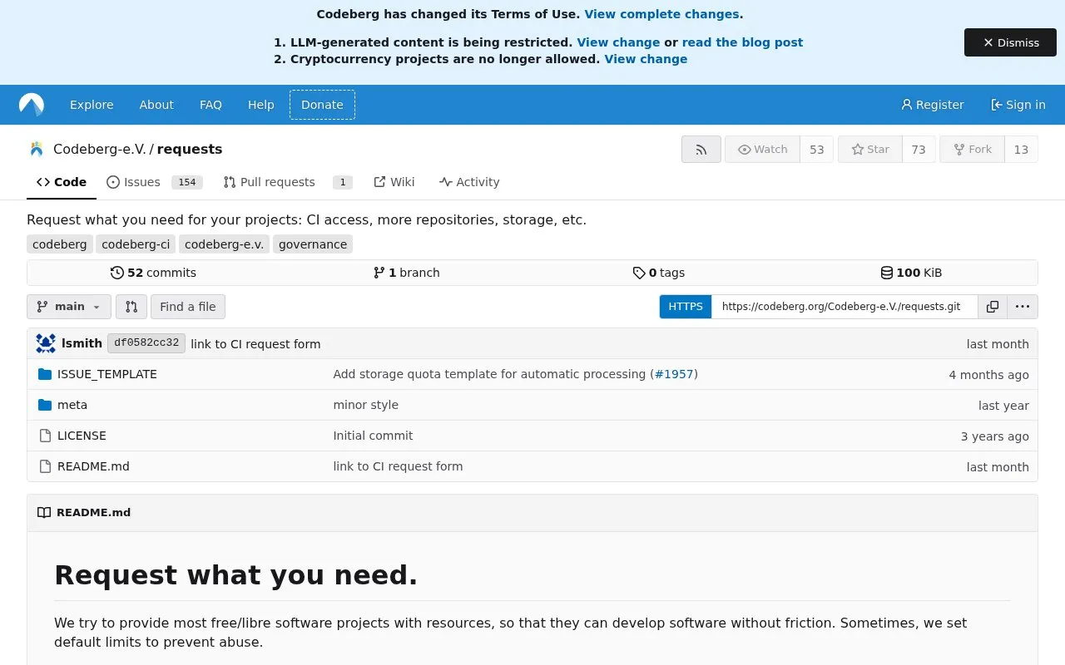Open commit hash df0582cc32

tap(146, 343)
